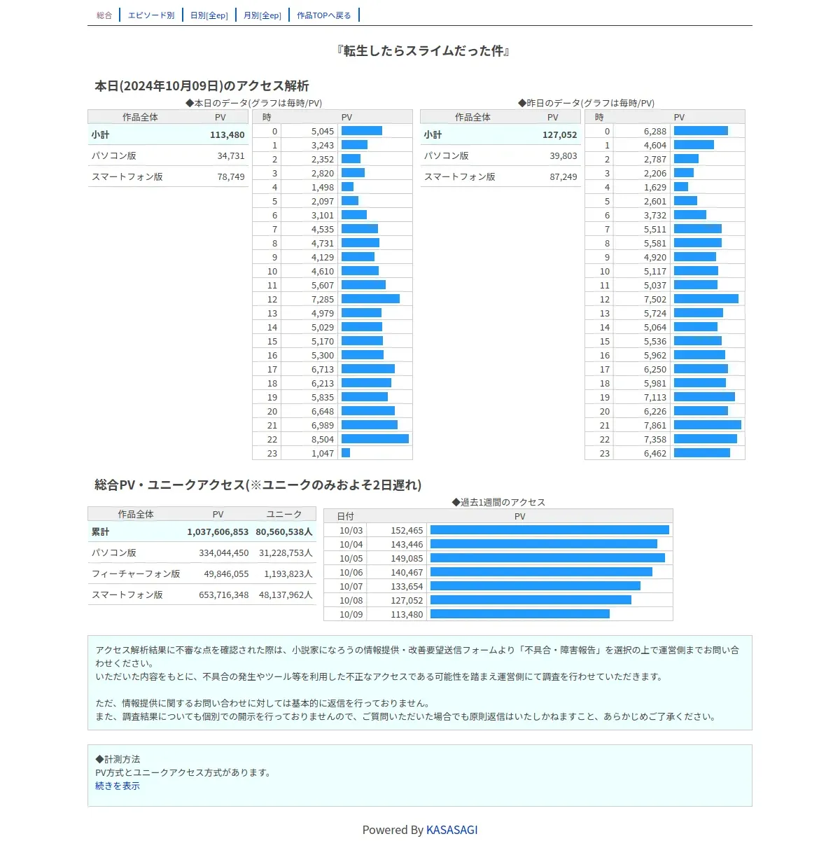Click the caption ◆過去1週間のアクセス

[498, 503]
